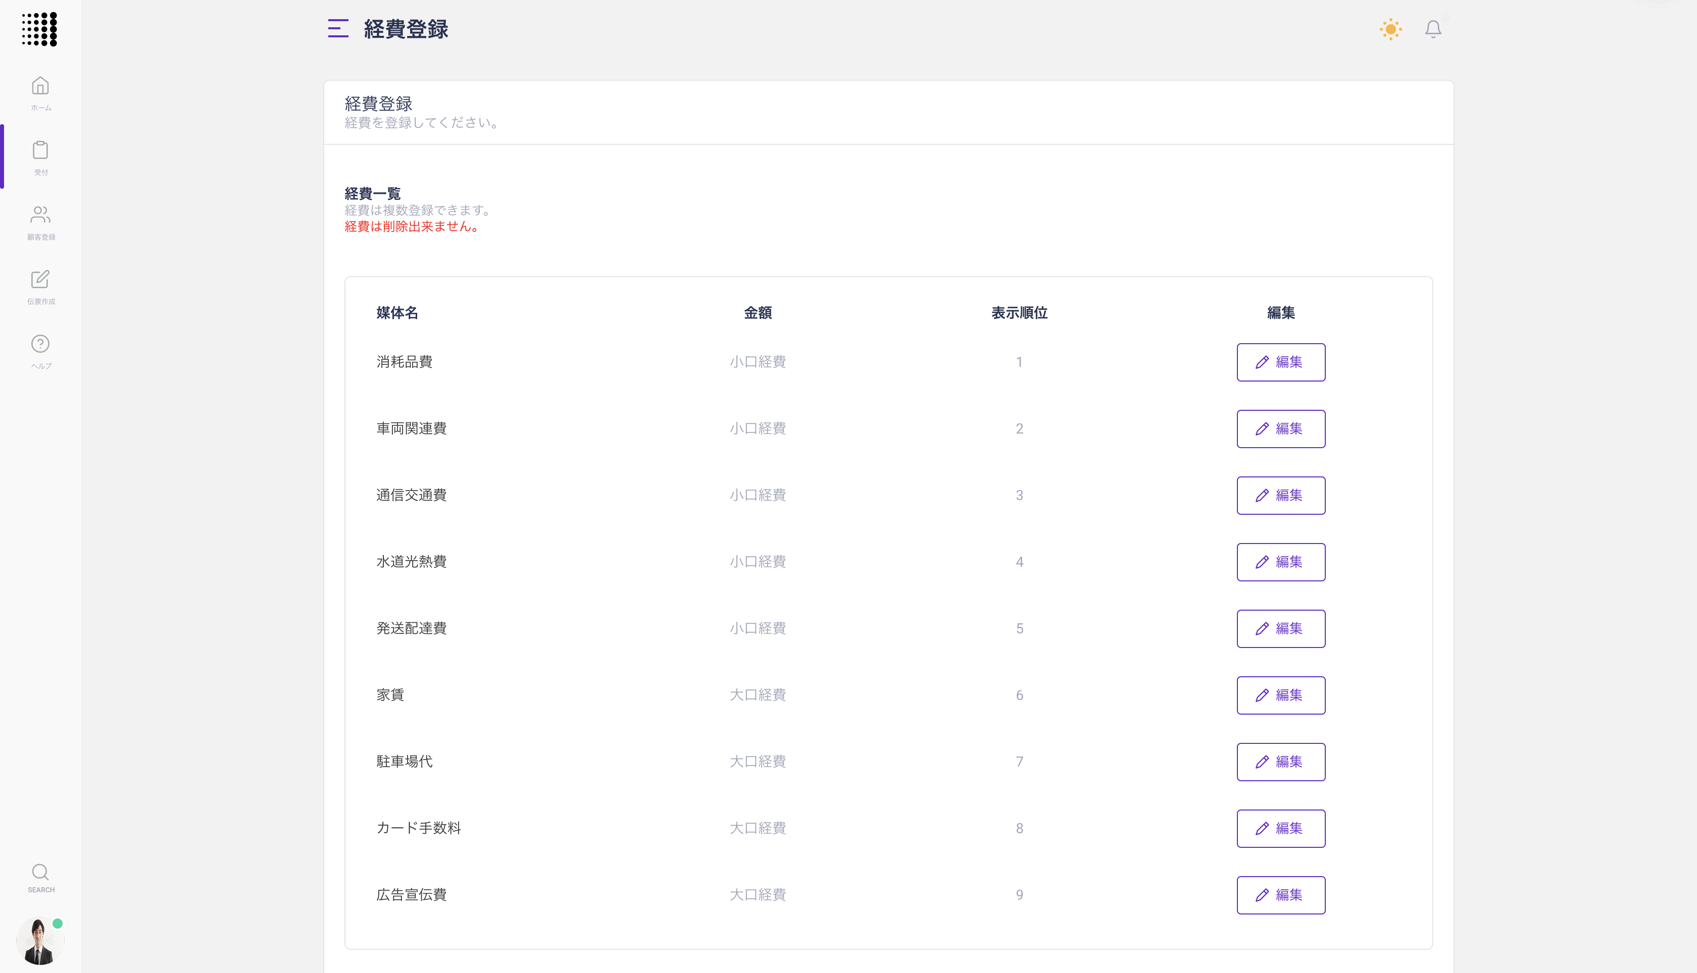Edit the 水道光熱費 entry
Viewport: 1697px width, 973px height.
point(1280,562)
